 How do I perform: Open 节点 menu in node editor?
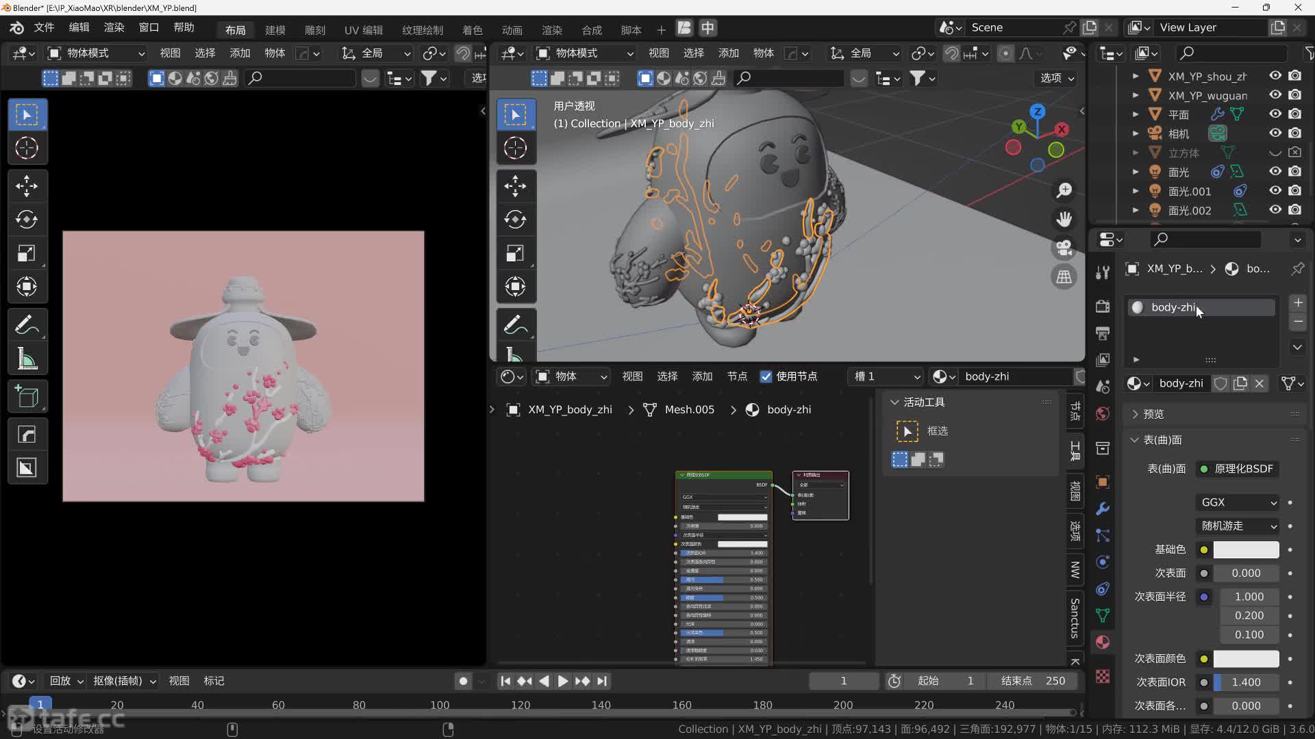pyautogui.click(x=737, y=376)
